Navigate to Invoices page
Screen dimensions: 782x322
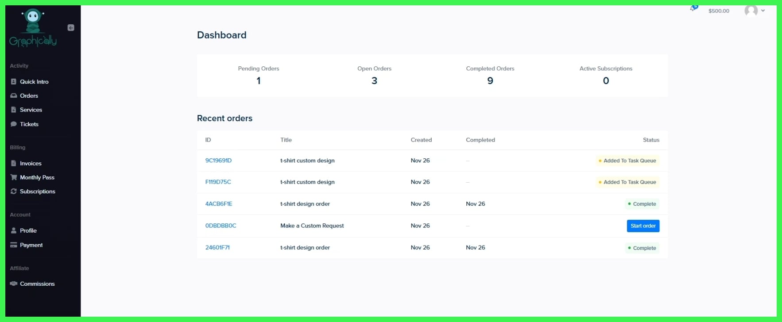[31, 164]
